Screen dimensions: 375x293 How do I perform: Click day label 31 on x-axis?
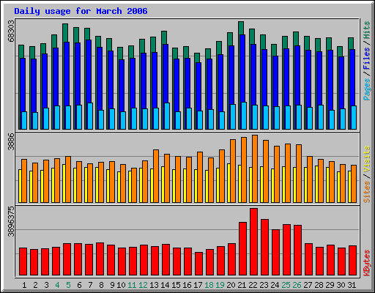352,285
